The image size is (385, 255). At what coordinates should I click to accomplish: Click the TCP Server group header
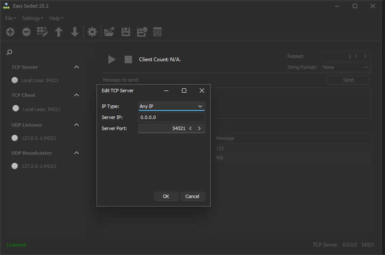(25, 67)
